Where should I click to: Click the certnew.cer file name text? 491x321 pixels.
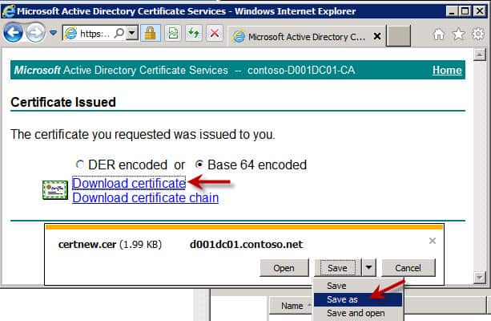click(87, 245)
